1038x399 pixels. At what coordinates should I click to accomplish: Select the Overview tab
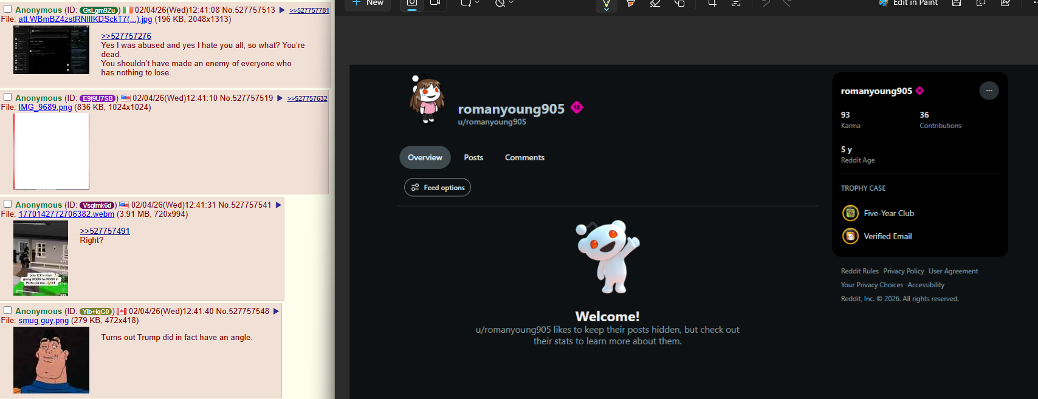pos(425,157)
